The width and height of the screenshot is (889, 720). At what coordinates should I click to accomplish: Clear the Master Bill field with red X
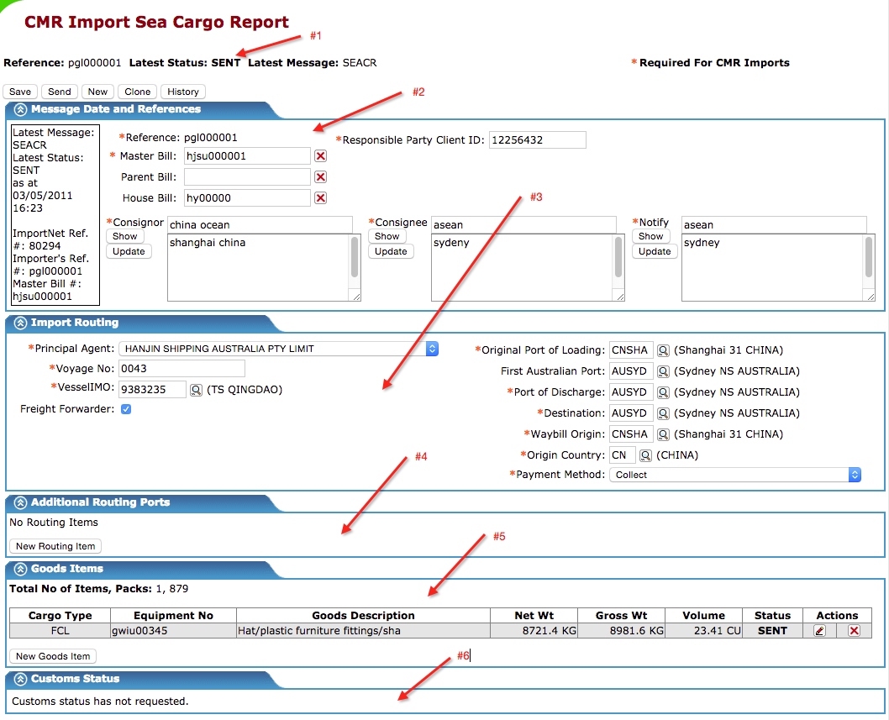(x=320, y=156)
